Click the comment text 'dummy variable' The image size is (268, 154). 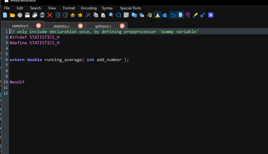coord(179,32)
